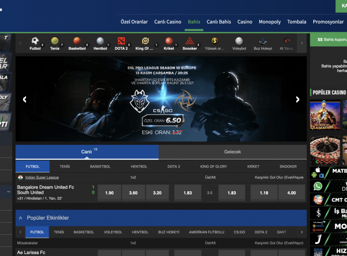The image size is (347, 256).
Task: Go to previous banner slide
Action: tap(25, 99)
